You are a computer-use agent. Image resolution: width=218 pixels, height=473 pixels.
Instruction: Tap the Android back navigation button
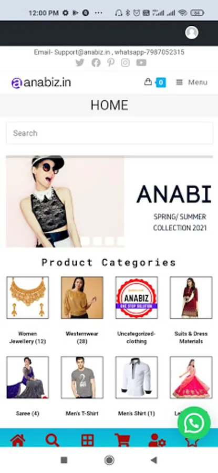point(154,460)
